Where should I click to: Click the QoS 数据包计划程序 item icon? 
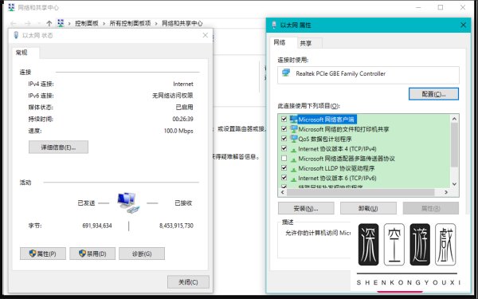(x=293, y=139)
